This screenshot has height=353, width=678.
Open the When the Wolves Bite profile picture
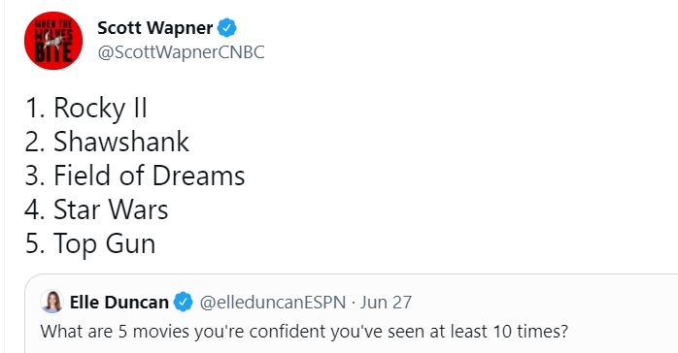(x=53, y=41)
